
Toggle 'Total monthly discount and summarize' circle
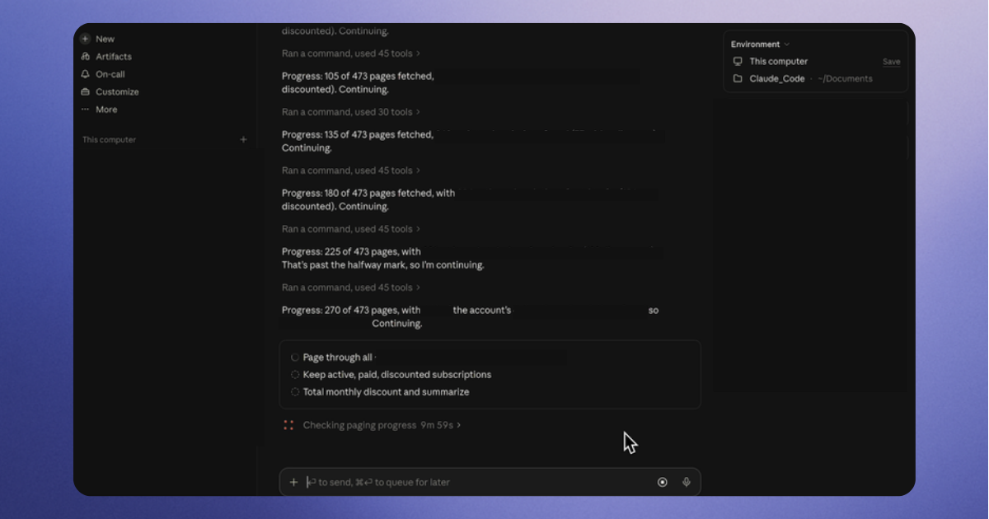(295, 392)
